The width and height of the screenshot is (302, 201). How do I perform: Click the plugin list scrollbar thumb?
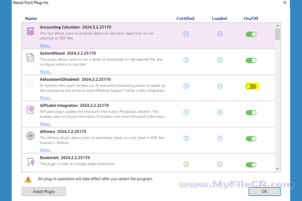tap(277, 34)
